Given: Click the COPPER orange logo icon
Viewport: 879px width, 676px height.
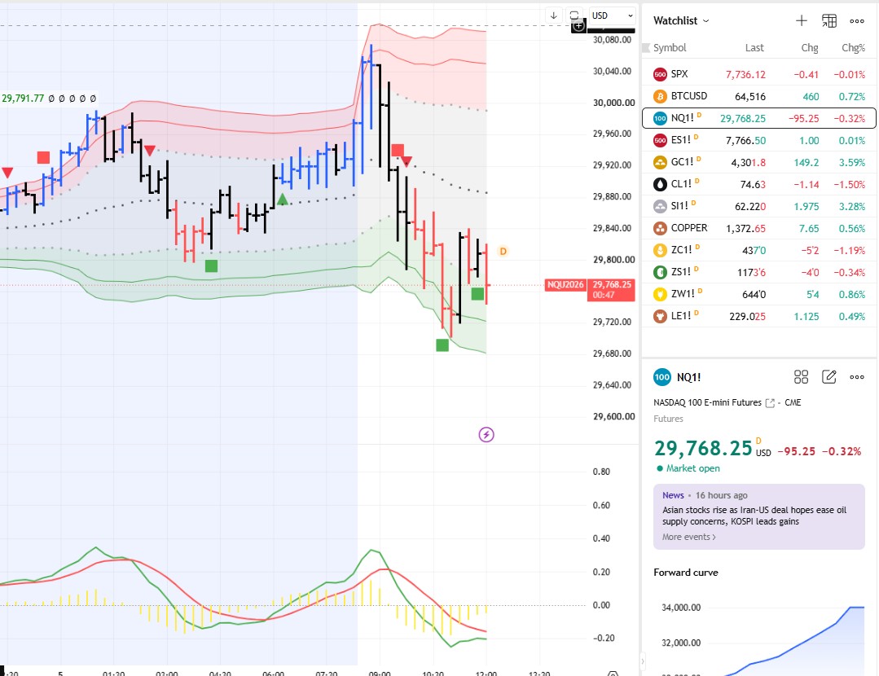Looking at the screenshot, I should click(x=661, y=228).
